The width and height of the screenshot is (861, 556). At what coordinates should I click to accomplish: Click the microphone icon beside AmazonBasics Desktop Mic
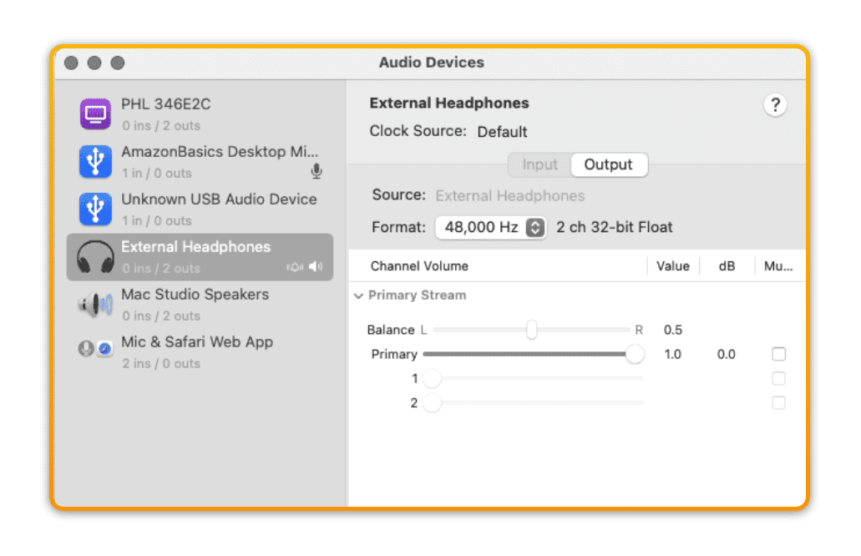pyautogui.click(x=317, y=172)
